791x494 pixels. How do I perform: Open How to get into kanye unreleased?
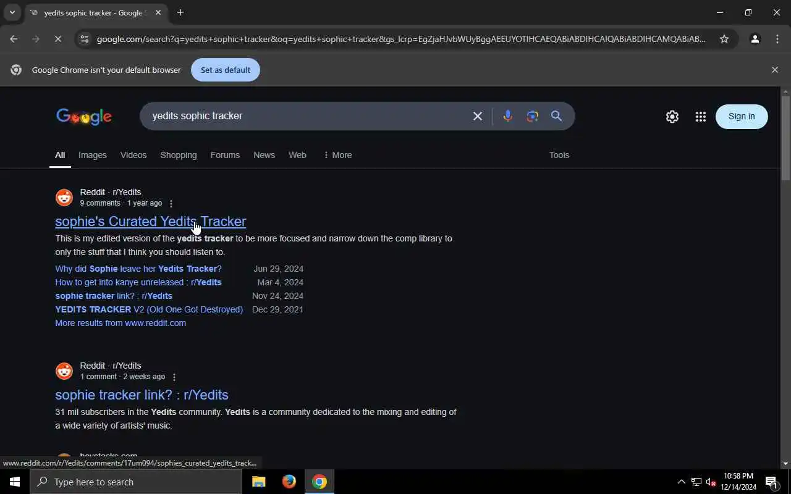pyautogui.click(x=138, y=282)
